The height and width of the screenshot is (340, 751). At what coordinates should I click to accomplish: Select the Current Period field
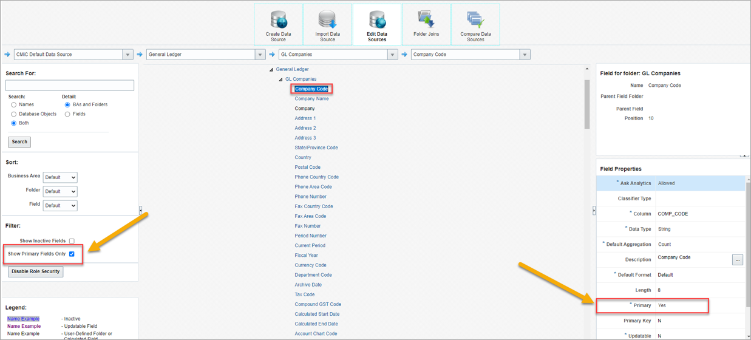coord(310,245)
